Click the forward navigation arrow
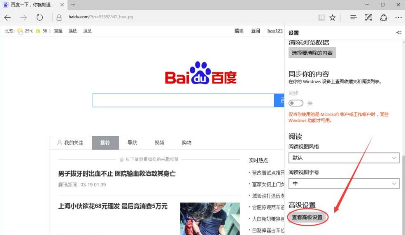Viewport: 405px width, 235px height. click(23, 18)
